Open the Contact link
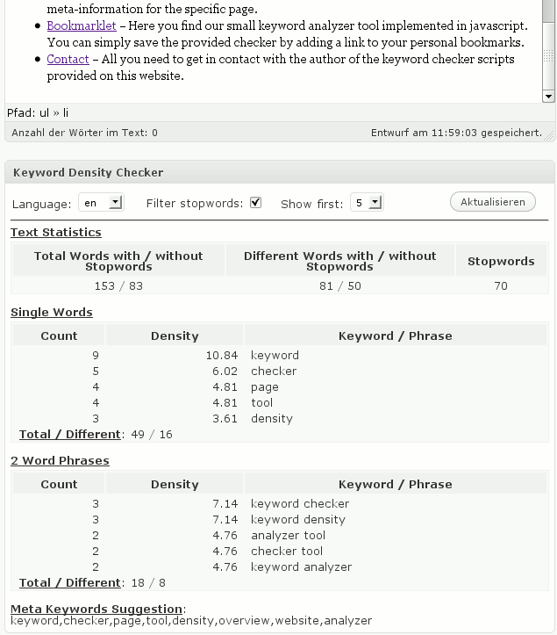Viewport: 557px width, 635px height. point(68,59)
